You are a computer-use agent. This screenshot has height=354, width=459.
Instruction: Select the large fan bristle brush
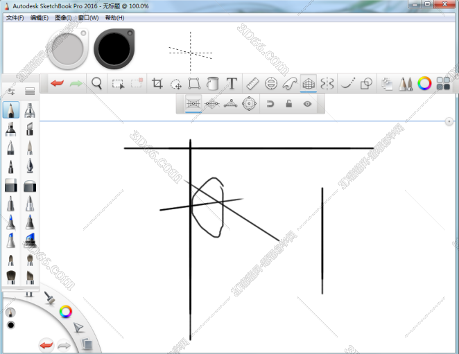click(x=11, y=277)
